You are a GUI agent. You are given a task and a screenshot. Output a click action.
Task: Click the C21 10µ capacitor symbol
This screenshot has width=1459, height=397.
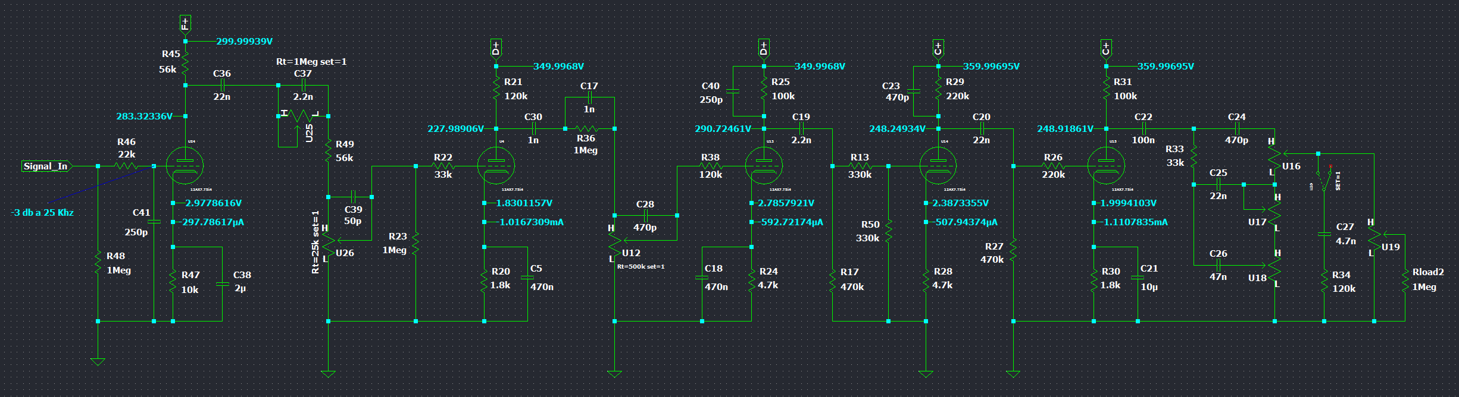point(1138,278)
